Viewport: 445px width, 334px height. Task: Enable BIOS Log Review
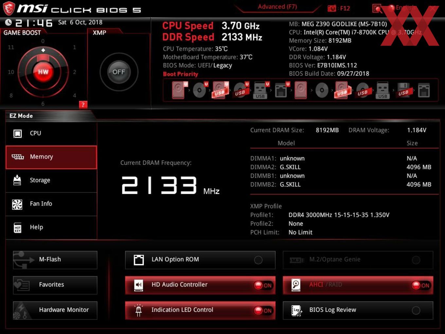358,310
